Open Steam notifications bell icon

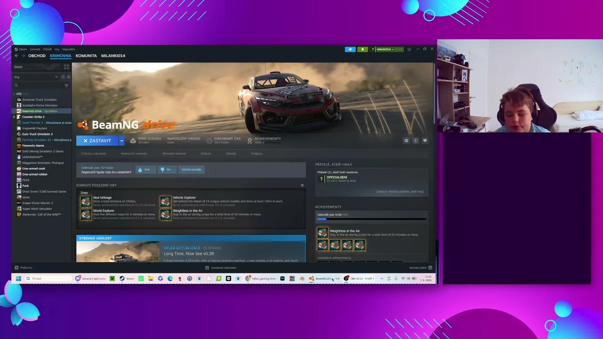[362, 49]
